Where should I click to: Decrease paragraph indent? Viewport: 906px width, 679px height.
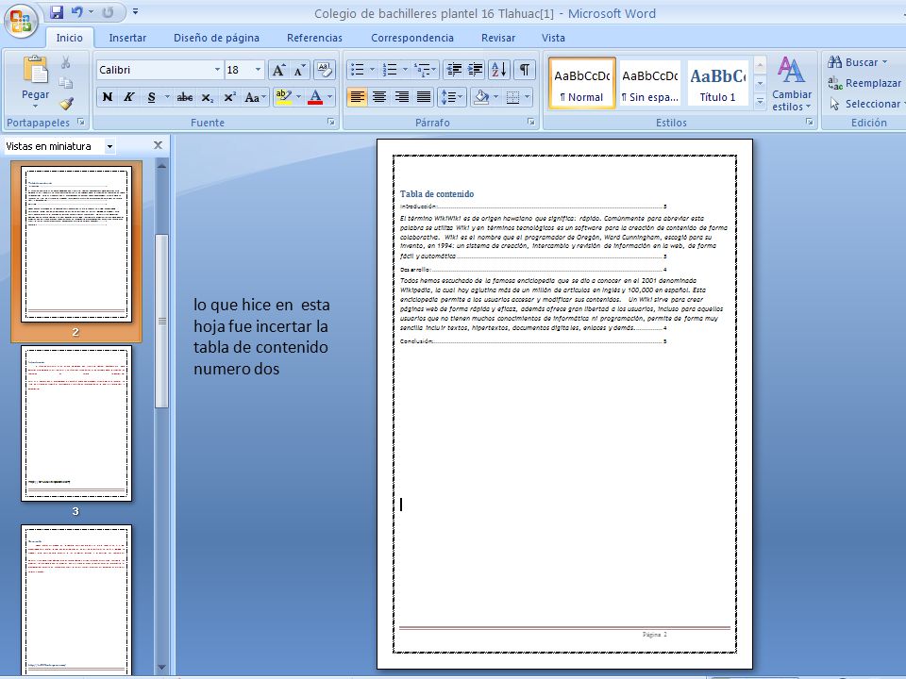(x=454, y=70)
